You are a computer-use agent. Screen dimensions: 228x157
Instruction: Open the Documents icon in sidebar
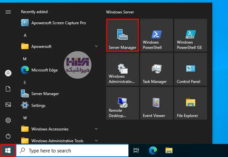(8, 89)
